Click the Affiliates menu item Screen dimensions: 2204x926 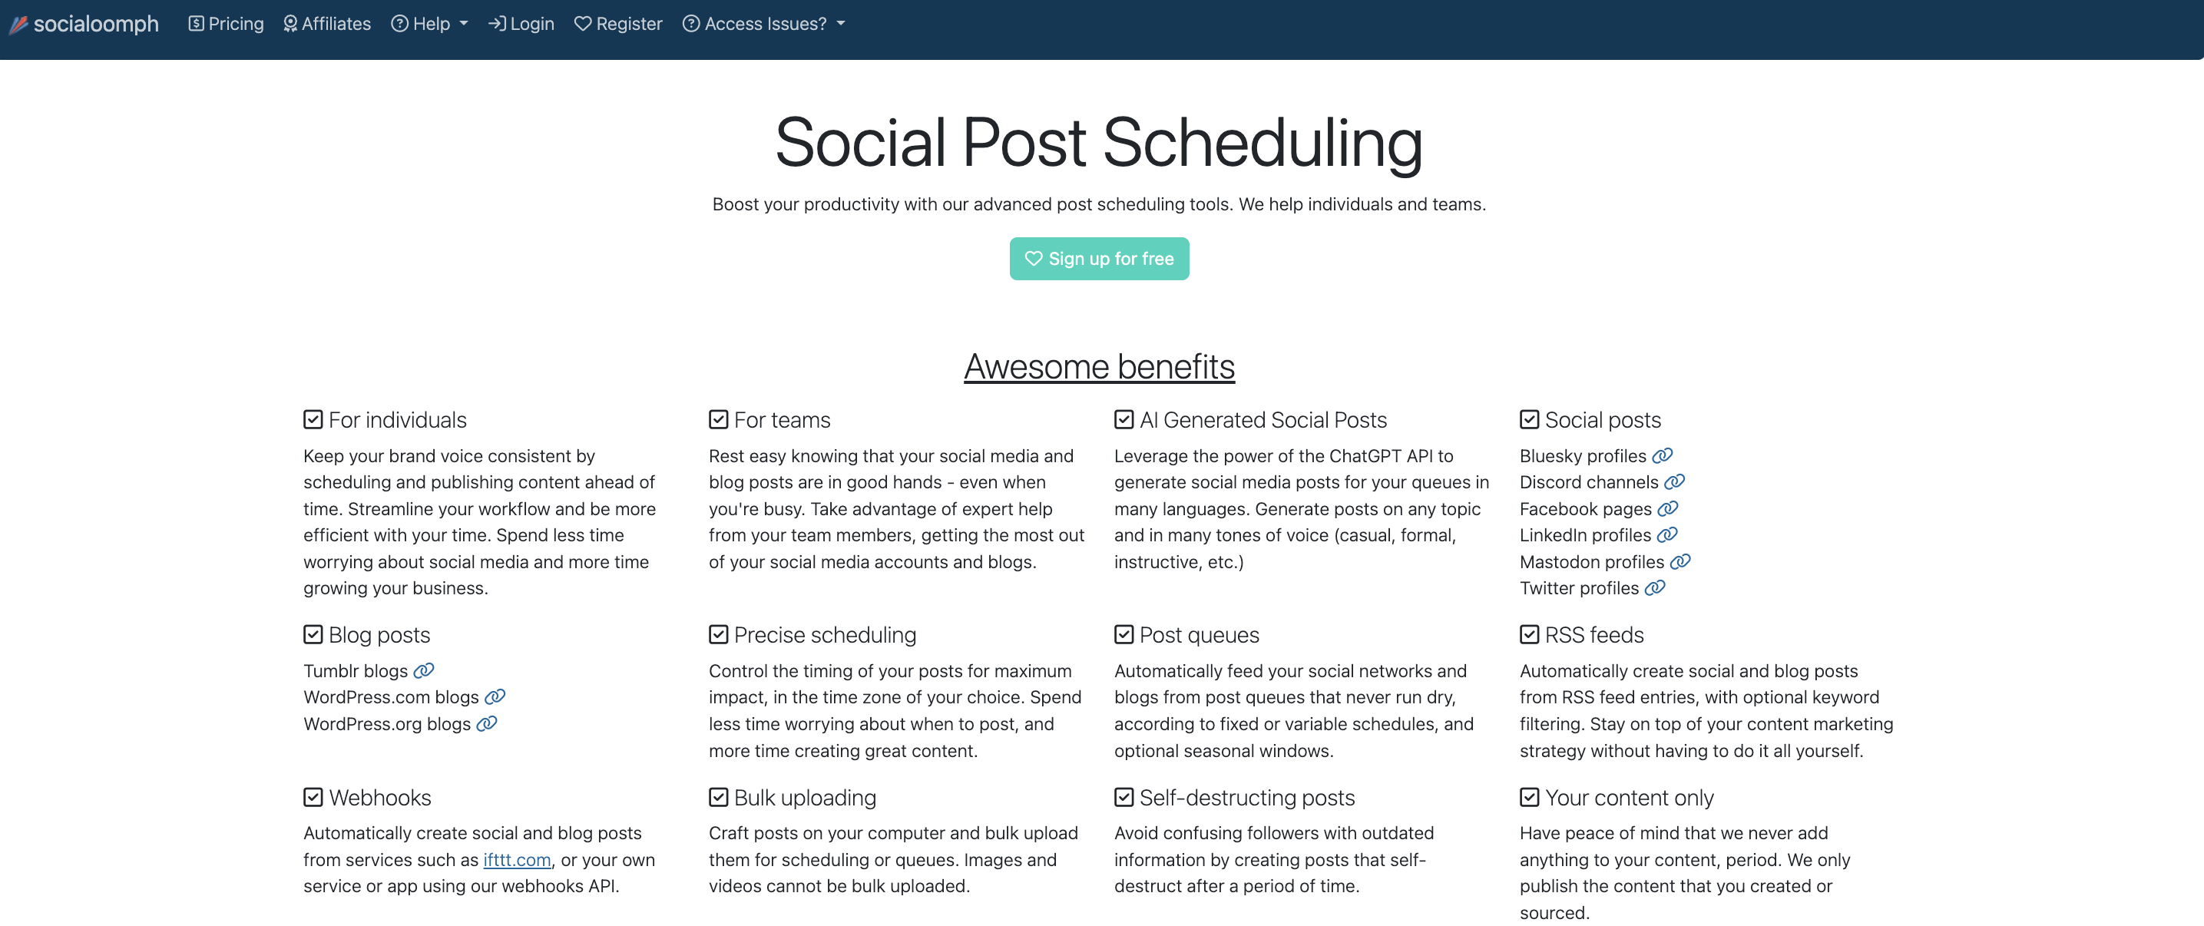pyautogui.click(x=326, y=22)
